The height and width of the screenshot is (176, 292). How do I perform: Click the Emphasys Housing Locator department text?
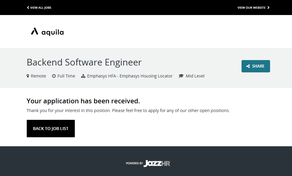tap(130, 76)
